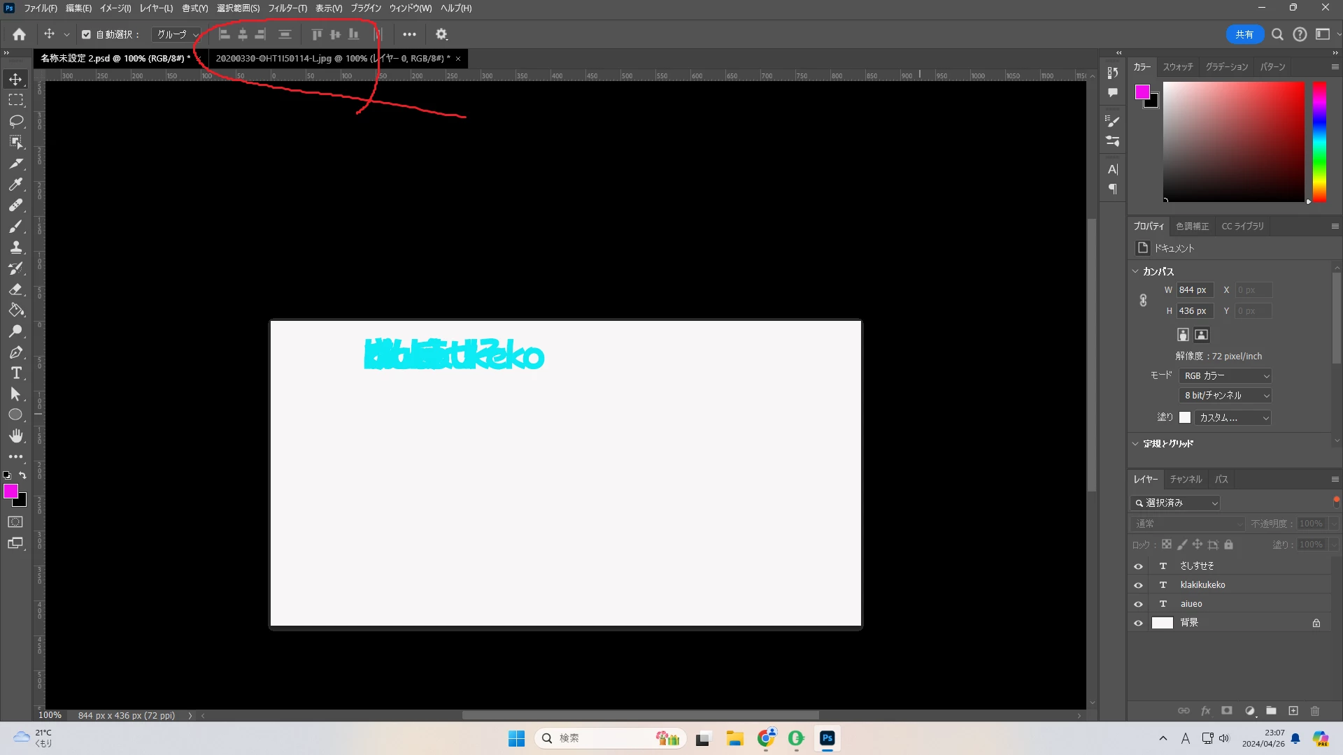Image resolution: width=1343 pixels, height=755 pixels.
Task: Click the delete layer trash icon
Action: pyautogui.click(x=1315, y=711)
